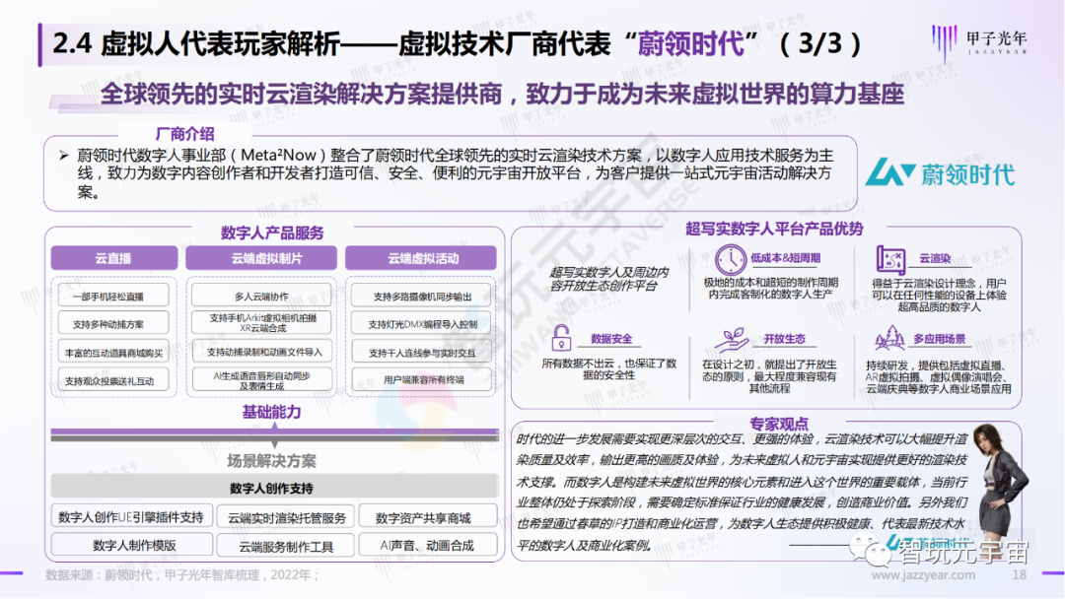Click the 数字人创作UE引擎插件支持 box
The image size is (1065, 599).
pos(132,516)
